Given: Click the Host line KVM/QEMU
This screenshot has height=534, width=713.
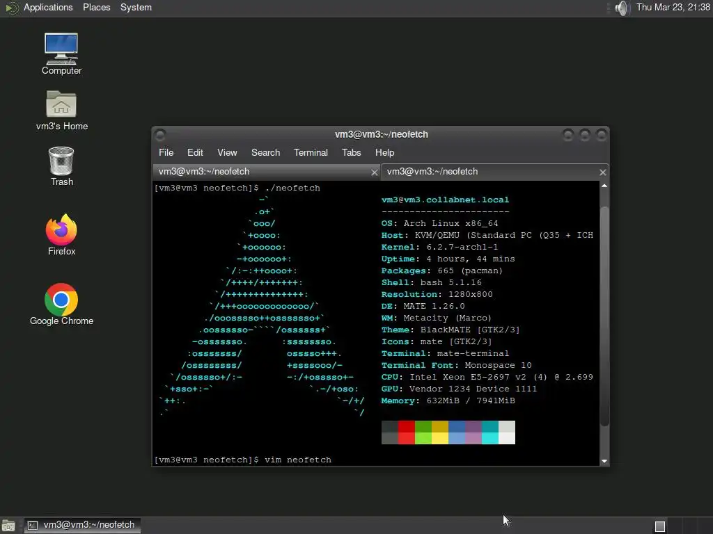Looking at the screenshot, I should 487,235.
